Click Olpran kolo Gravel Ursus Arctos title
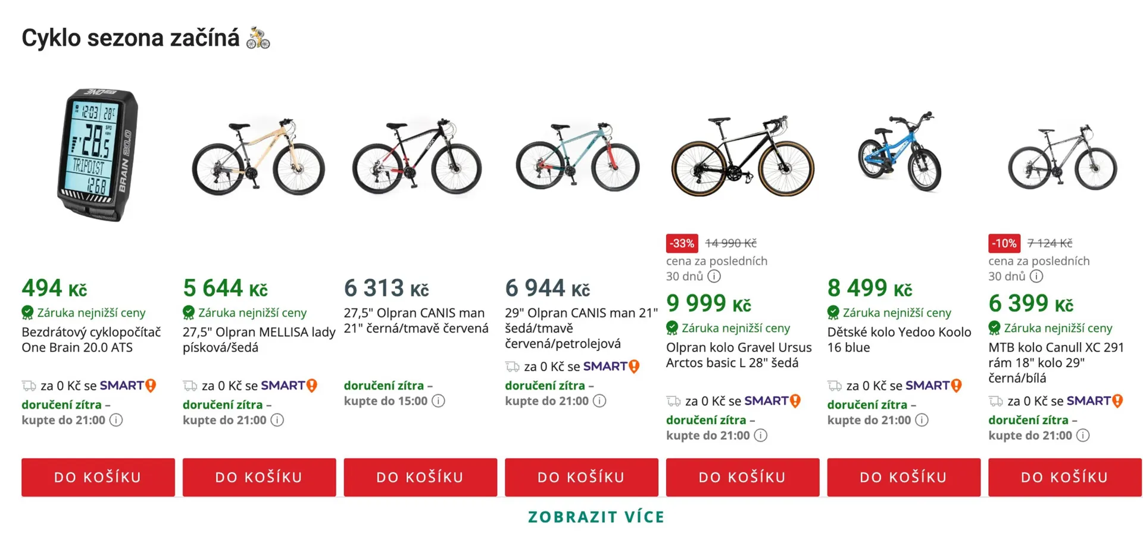This screenshot has width=1143, height=558. [738, 355]
